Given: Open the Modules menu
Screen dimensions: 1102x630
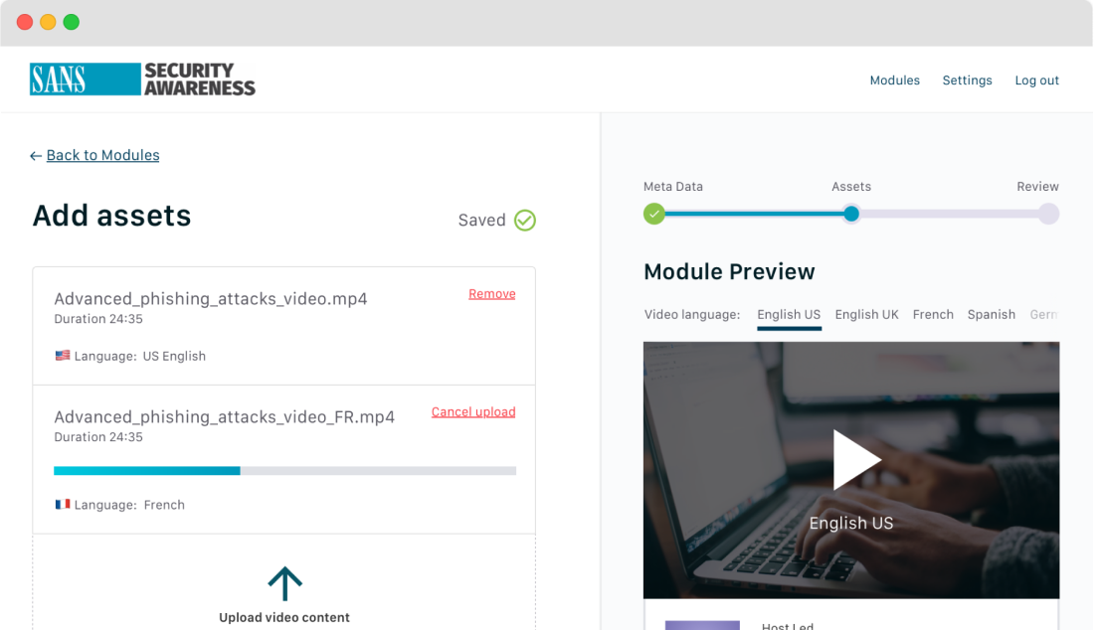Looking at the screenshot, I should [894, 80].
